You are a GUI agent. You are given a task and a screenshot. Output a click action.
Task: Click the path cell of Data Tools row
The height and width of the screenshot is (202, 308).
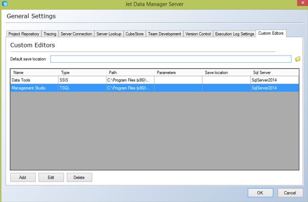(x=130, y=80)
